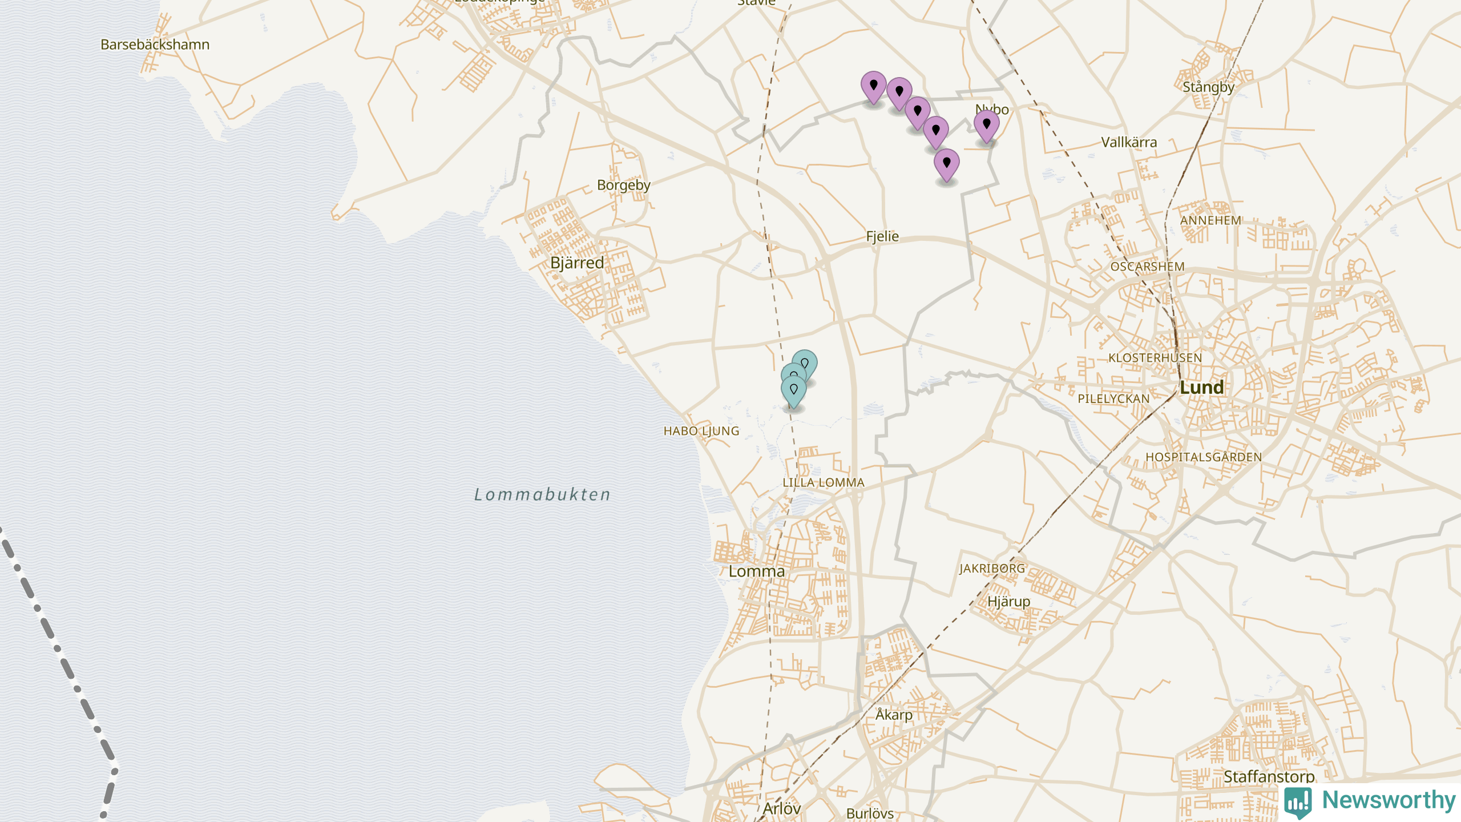Click the Staffanstorp town label
The width and height of the screenshot is (1461, 822).
(x=1269, y=777)
